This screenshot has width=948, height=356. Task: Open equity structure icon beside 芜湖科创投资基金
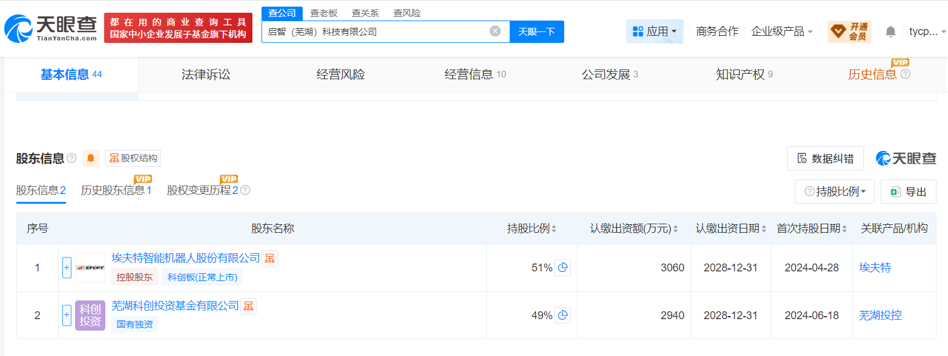(x=248, y=306)
